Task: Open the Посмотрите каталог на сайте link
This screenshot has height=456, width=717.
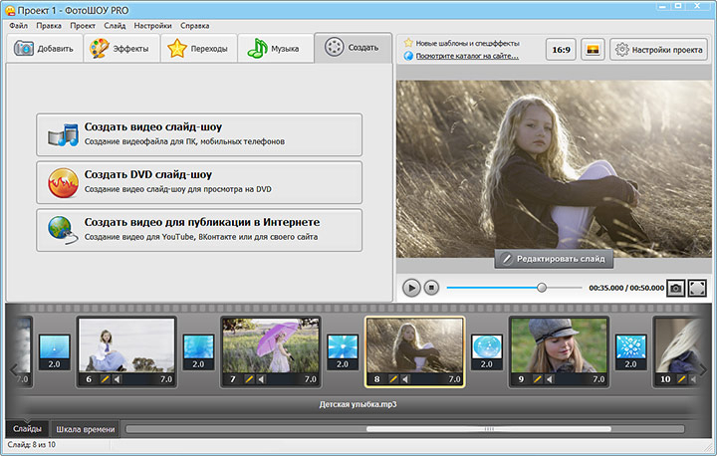Action: coord(467,56)
